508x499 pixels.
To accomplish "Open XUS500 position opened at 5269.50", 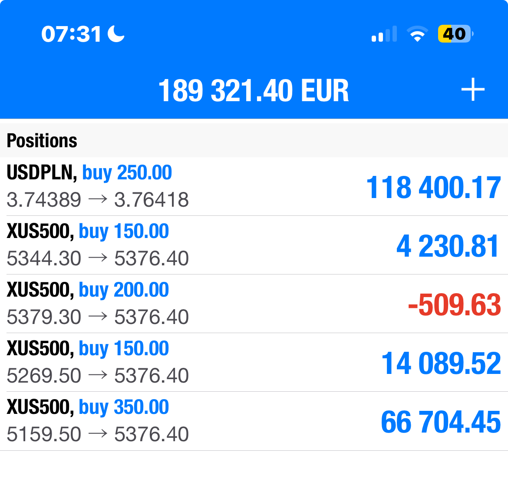I will 254,362.
